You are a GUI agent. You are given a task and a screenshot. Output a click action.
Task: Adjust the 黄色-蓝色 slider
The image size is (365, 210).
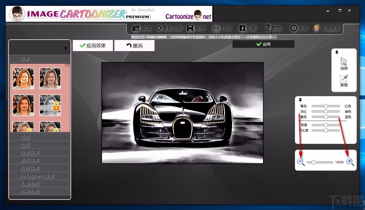(326, 117)
